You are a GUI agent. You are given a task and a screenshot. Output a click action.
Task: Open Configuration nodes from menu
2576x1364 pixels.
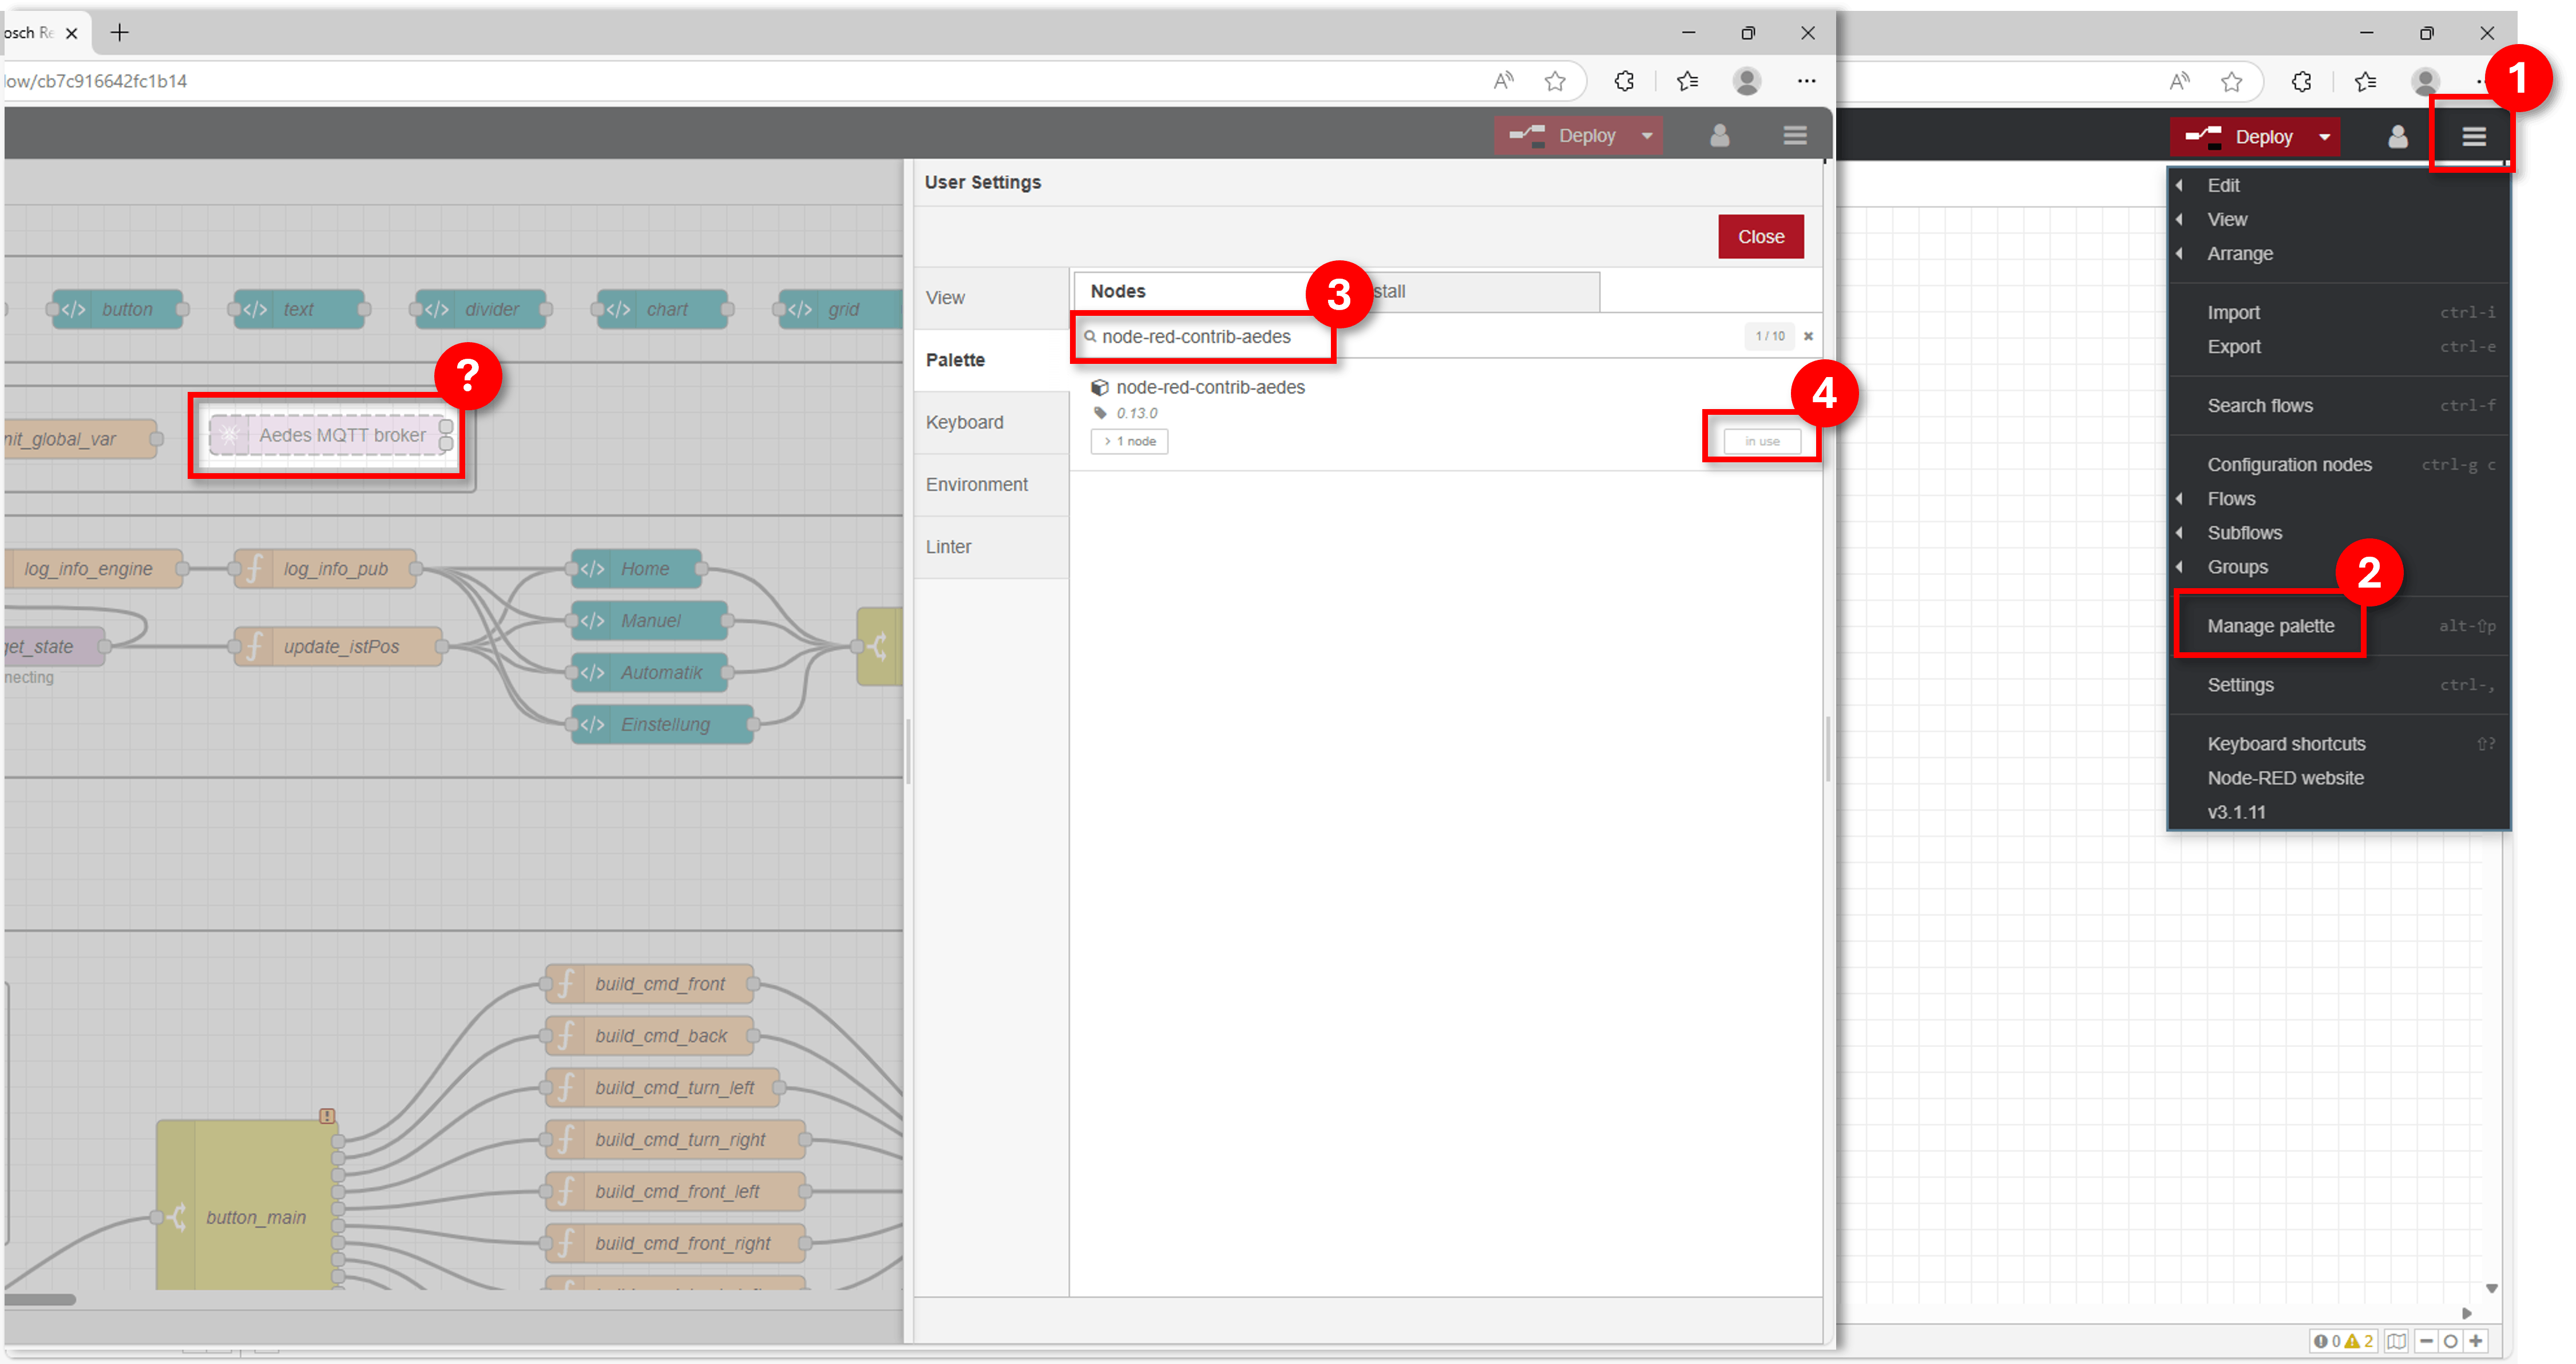point(2338,464)
